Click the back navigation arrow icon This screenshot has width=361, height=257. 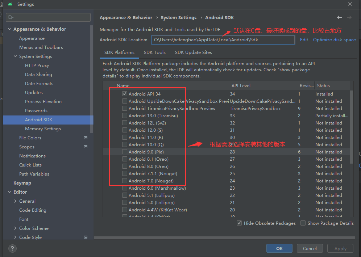[339, 17]
